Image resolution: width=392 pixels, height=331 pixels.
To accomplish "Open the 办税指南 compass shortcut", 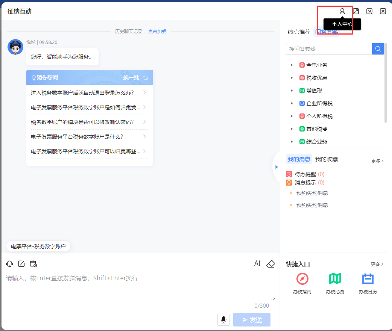I will [x=302, y=279].
